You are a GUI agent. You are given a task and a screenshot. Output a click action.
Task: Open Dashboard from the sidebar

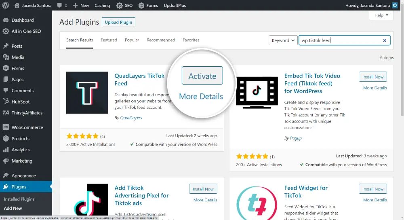point(23,20)
